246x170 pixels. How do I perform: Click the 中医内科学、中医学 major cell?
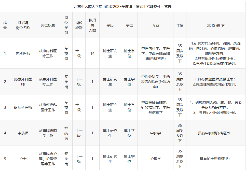156,53
